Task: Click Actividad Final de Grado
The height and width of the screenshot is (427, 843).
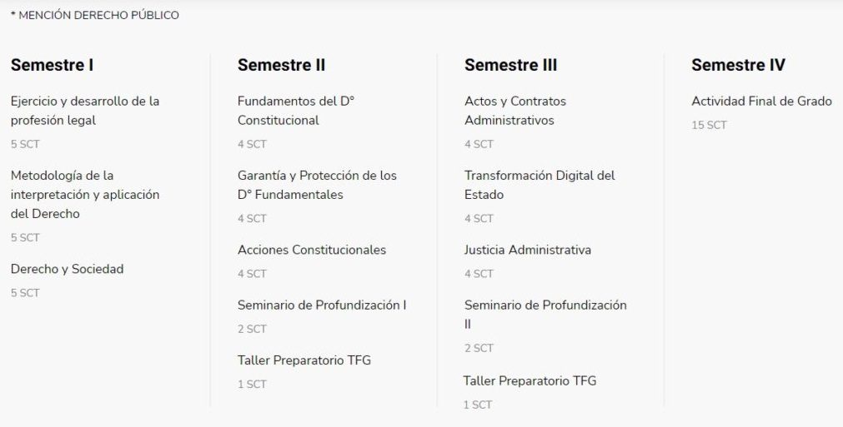Action: point(762,101)
